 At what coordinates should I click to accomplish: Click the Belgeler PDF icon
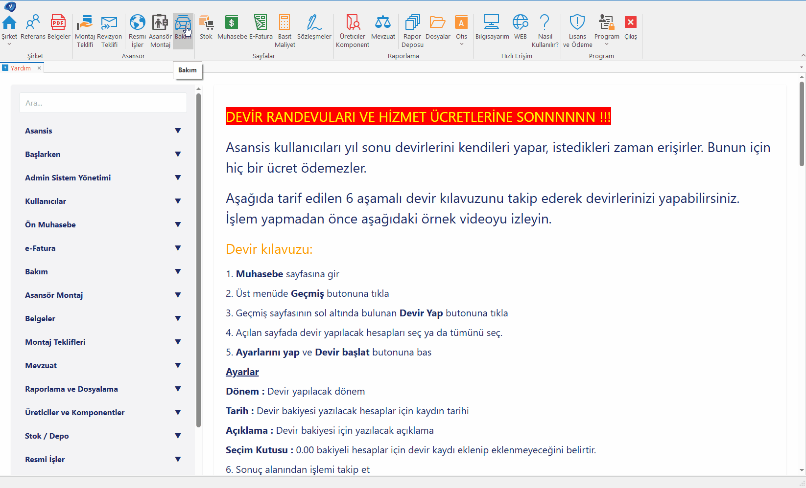[x=58, y=23]
